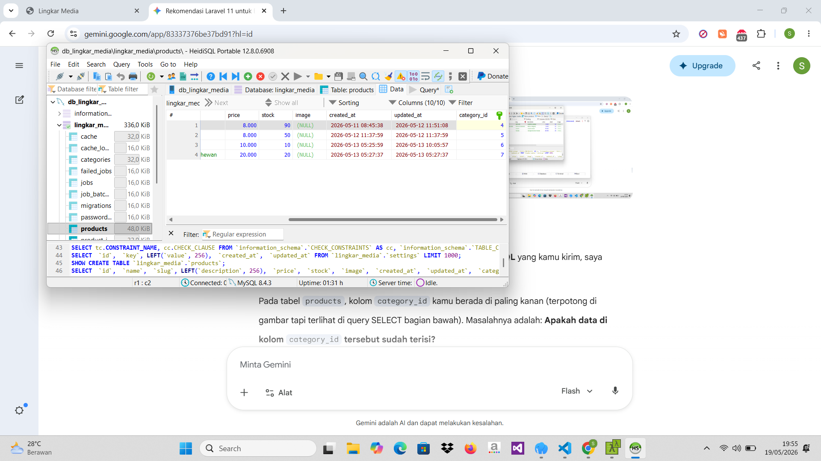Jump to last row with blue arrow
821x461 pixels.
[x=235, y=76]
